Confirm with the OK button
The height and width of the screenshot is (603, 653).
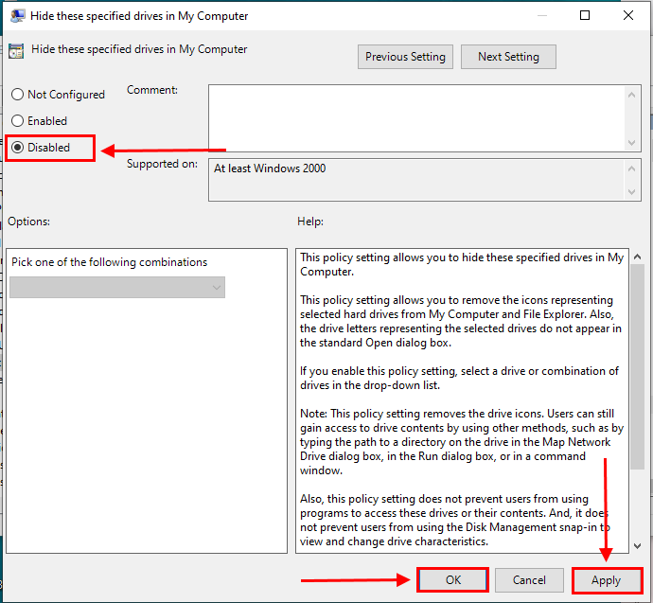click(452, 580)
